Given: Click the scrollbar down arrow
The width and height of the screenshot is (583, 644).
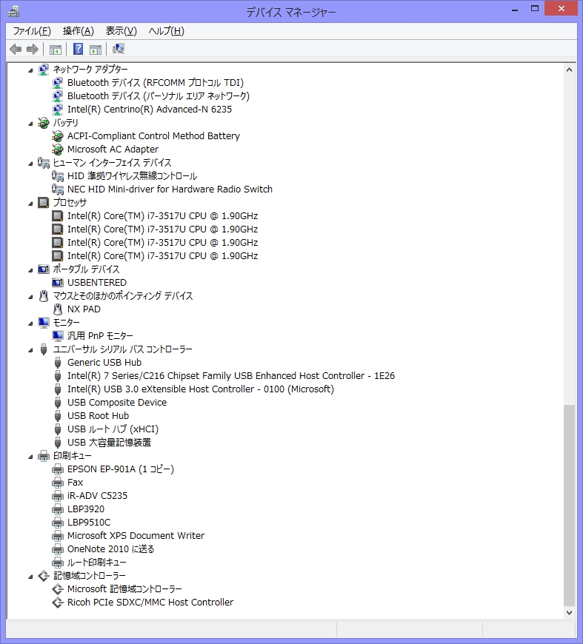Looking at the screenshot, I should pyautogui.click(x=569, y=613).
